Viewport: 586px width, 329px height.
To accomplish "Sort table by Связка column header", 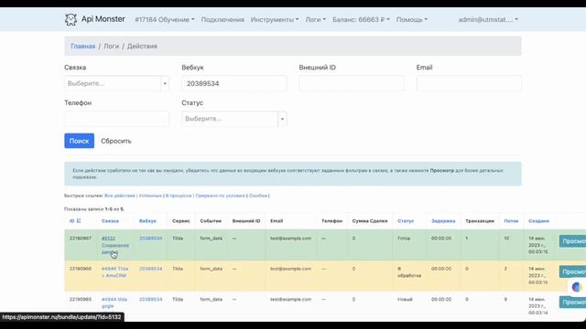I will tap(110, 221).
